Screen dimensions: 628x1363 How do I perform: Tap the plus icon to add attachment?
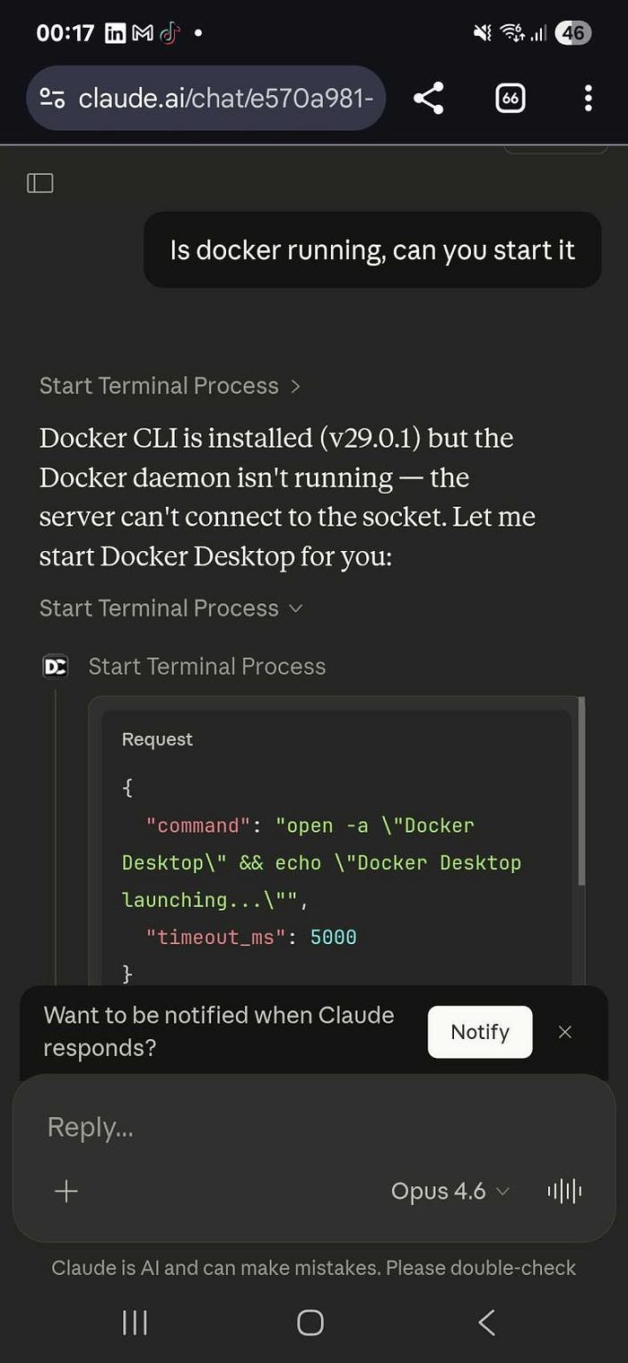coord(66,1191)
